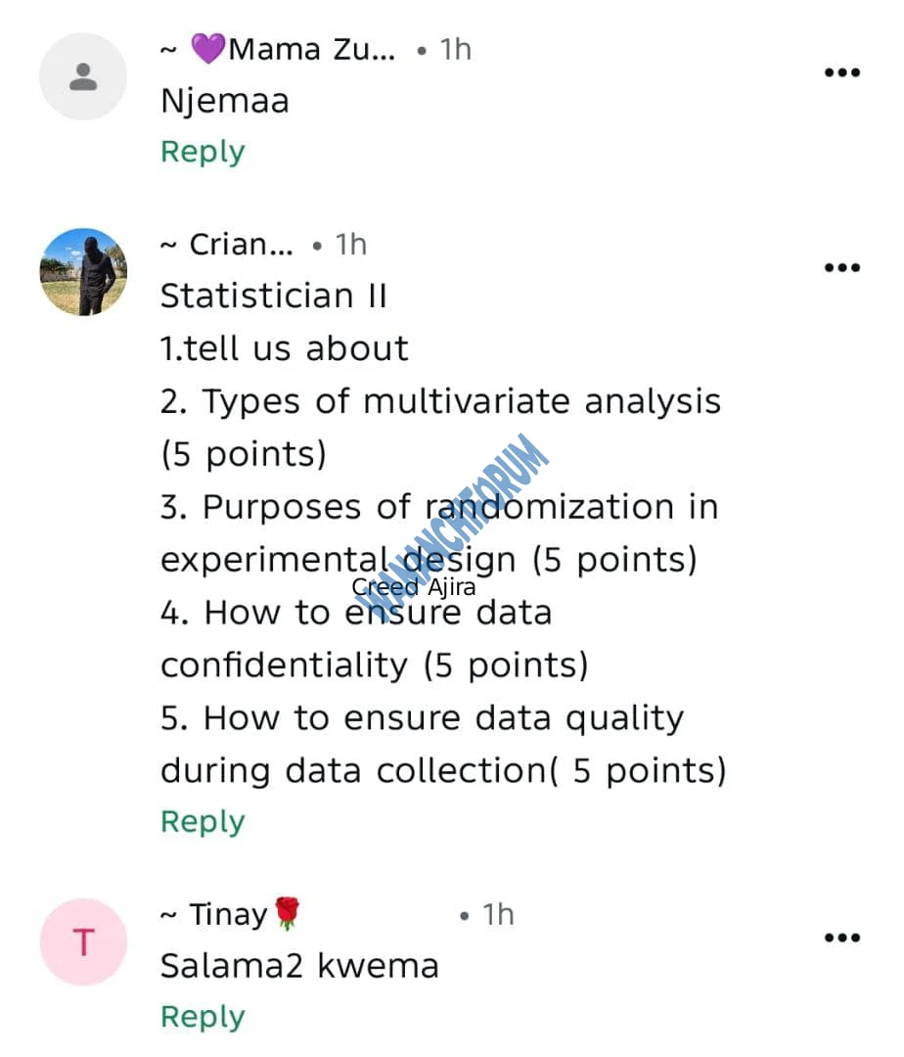Viewport: 904px width, 1057px height.
Task: Open the options menu for Crian's comment
Action: (841, 267)
